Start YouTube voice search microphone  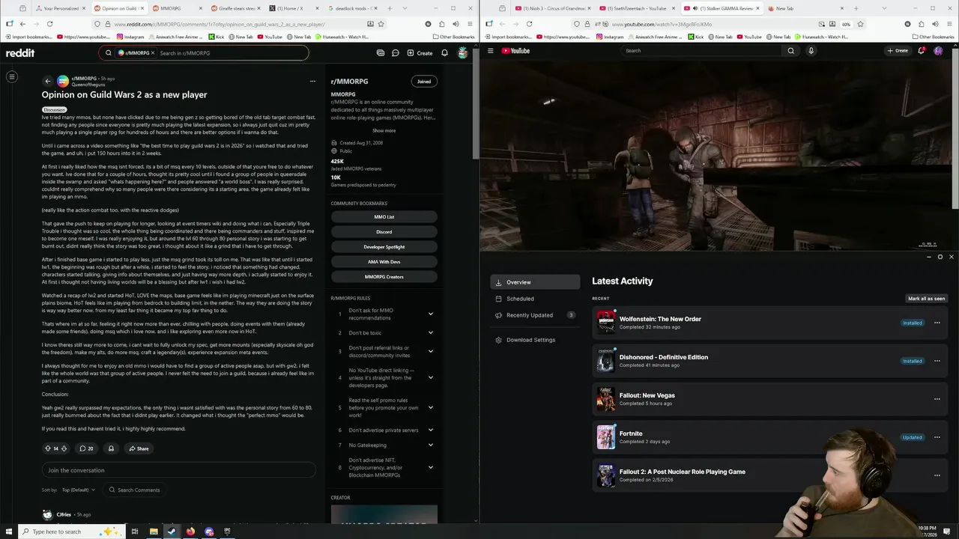coord(811,51)
